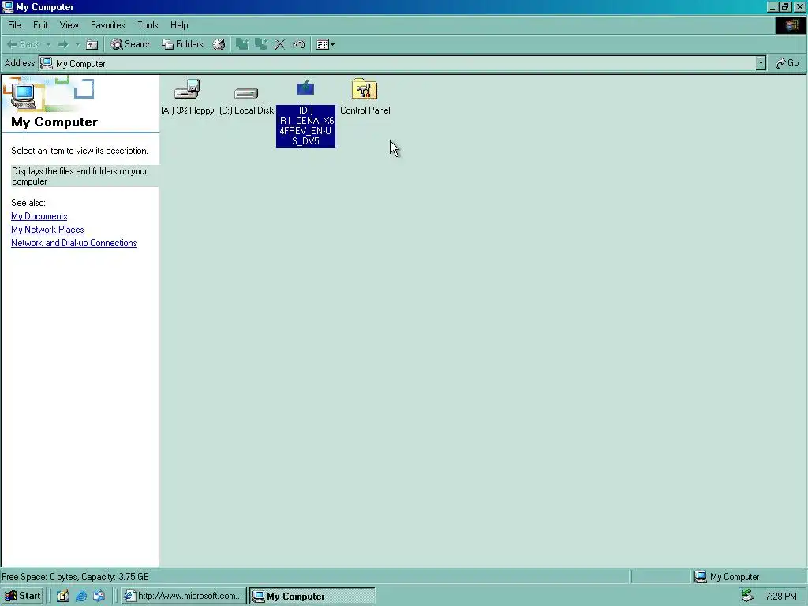
Task: Select the 3½ Floppy (A:) drive icon
Action: (187, 89)
